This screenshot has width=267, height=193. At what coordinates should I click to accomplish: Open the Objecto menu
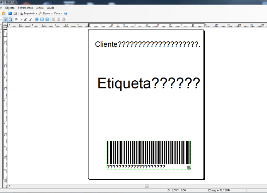10,8
